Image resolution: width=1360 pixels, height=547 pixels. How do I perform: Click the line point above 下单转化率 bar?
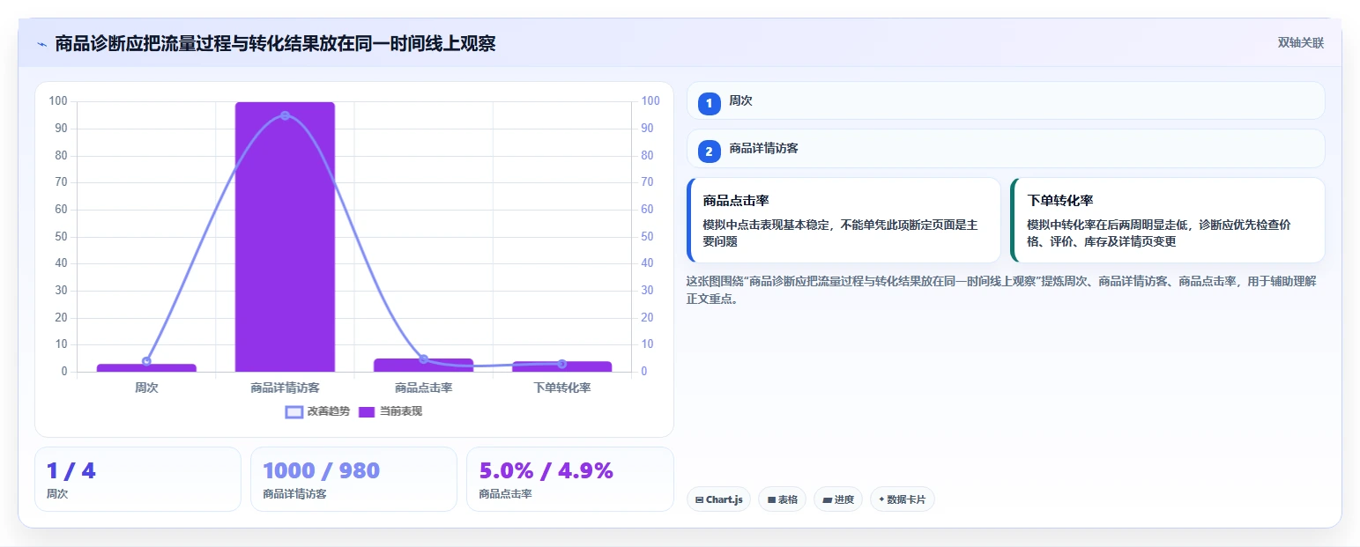click(561, 363)
